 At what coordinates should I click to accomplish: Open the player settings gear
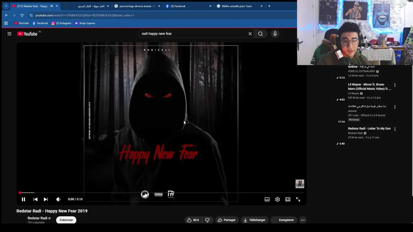(277, 199)
